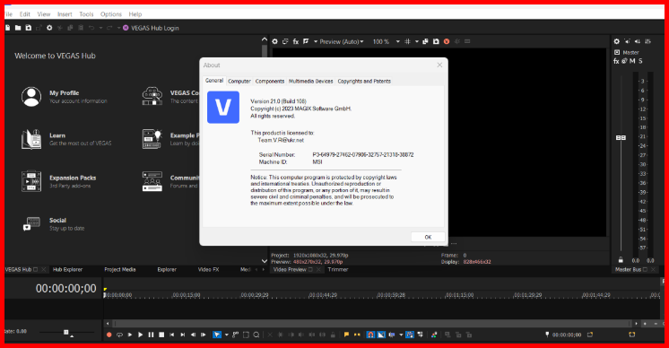Open the Options menu

(x=111, y=14)
